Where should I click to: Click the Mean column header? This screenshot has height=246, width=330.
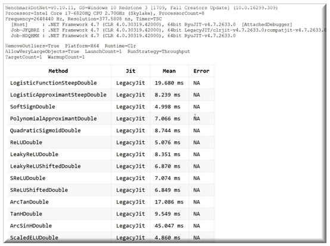point(169,71)
